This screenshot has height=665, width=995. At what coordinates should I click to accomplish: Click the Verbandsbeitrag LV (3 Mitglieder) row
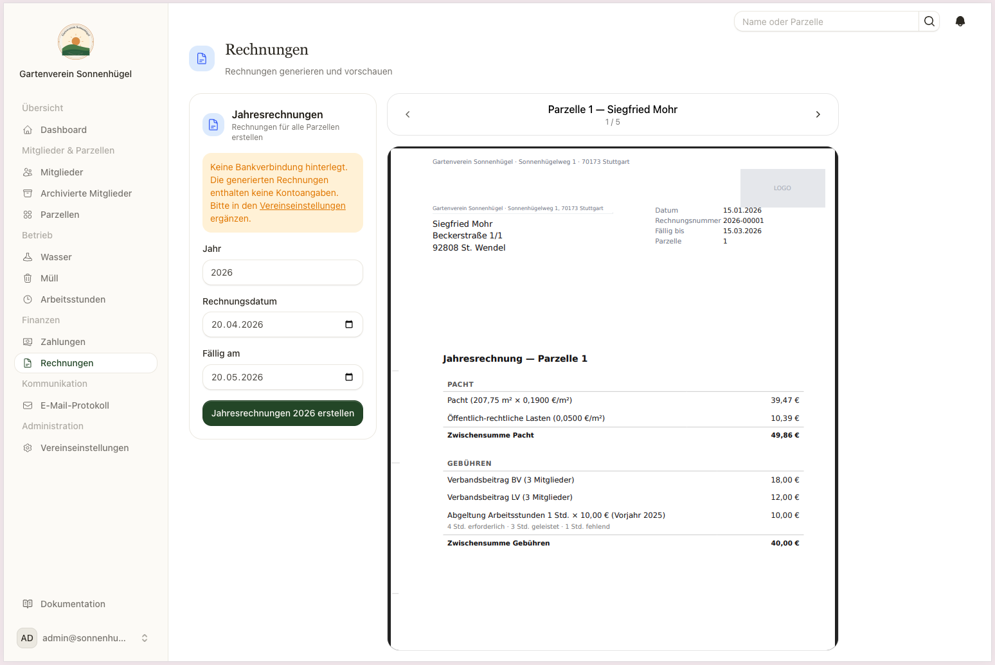(x=623, y=497)
